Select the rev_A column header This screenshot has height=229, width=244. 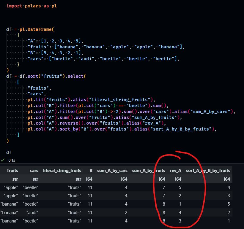click(x=176, y=171)
